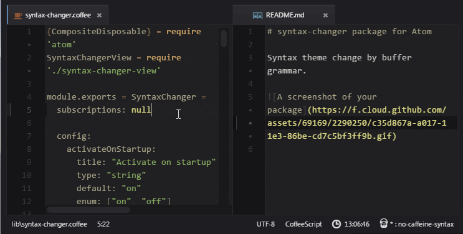Screen dimensions: 463x234
Task: Click the vertical scrollbar thumb in left editor
Action: pos(224,39)
